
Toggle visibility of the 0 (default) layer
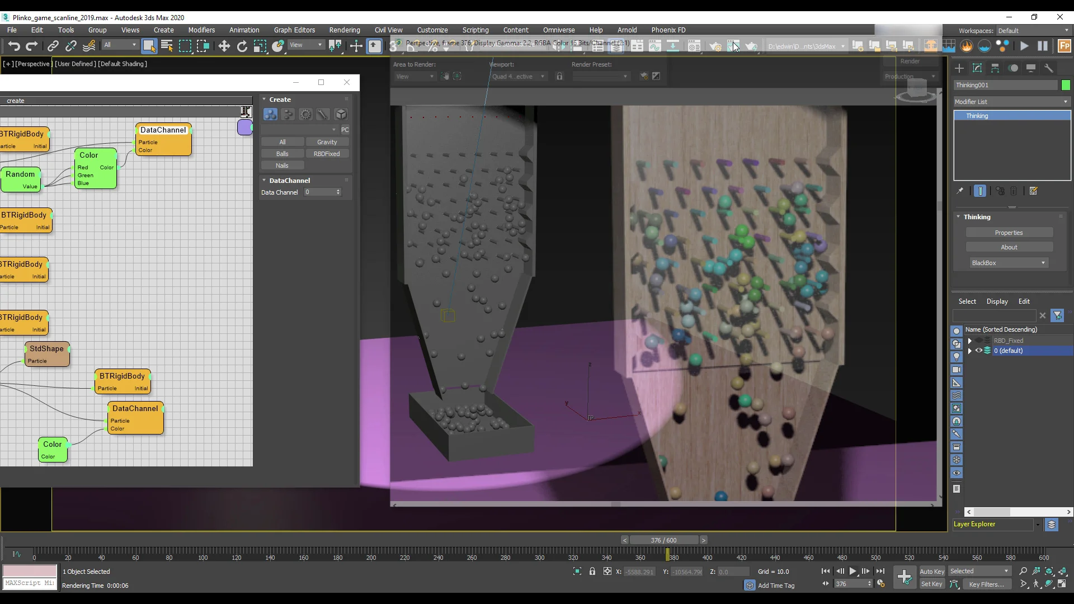pyautogui.click(x=979, y=351)
